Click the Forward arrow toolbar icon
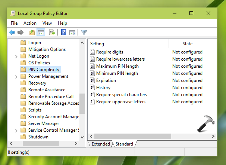The width and height of the screenshot is (226, 165). [x=20, y=33]
